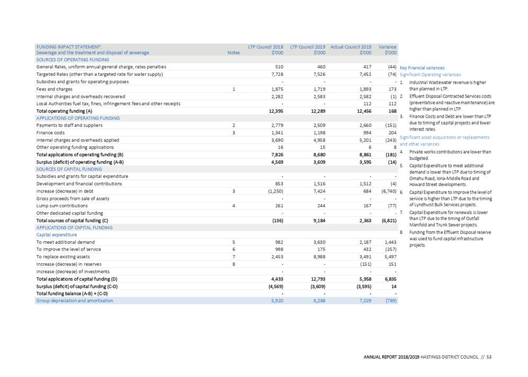Select "Increase (decrease) of investments" row label
528x377 pixels.
pyautogui.click(x=73, y=271)
